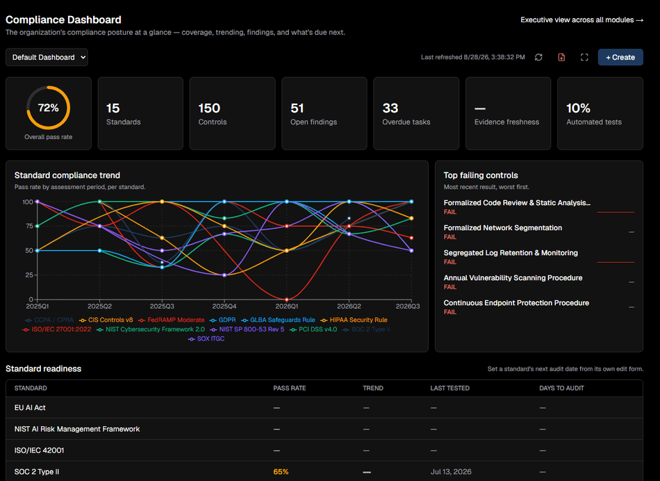Open the Evidence freshness card
Image resolution: width=660 pixels, height=481 pixels.
point(508,113)
